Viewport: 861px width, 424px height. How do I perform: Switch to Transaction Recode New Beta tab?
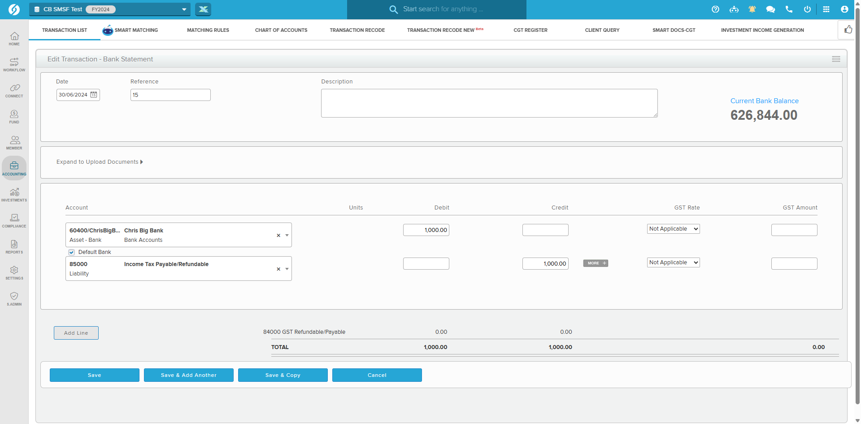click(445, 30)
